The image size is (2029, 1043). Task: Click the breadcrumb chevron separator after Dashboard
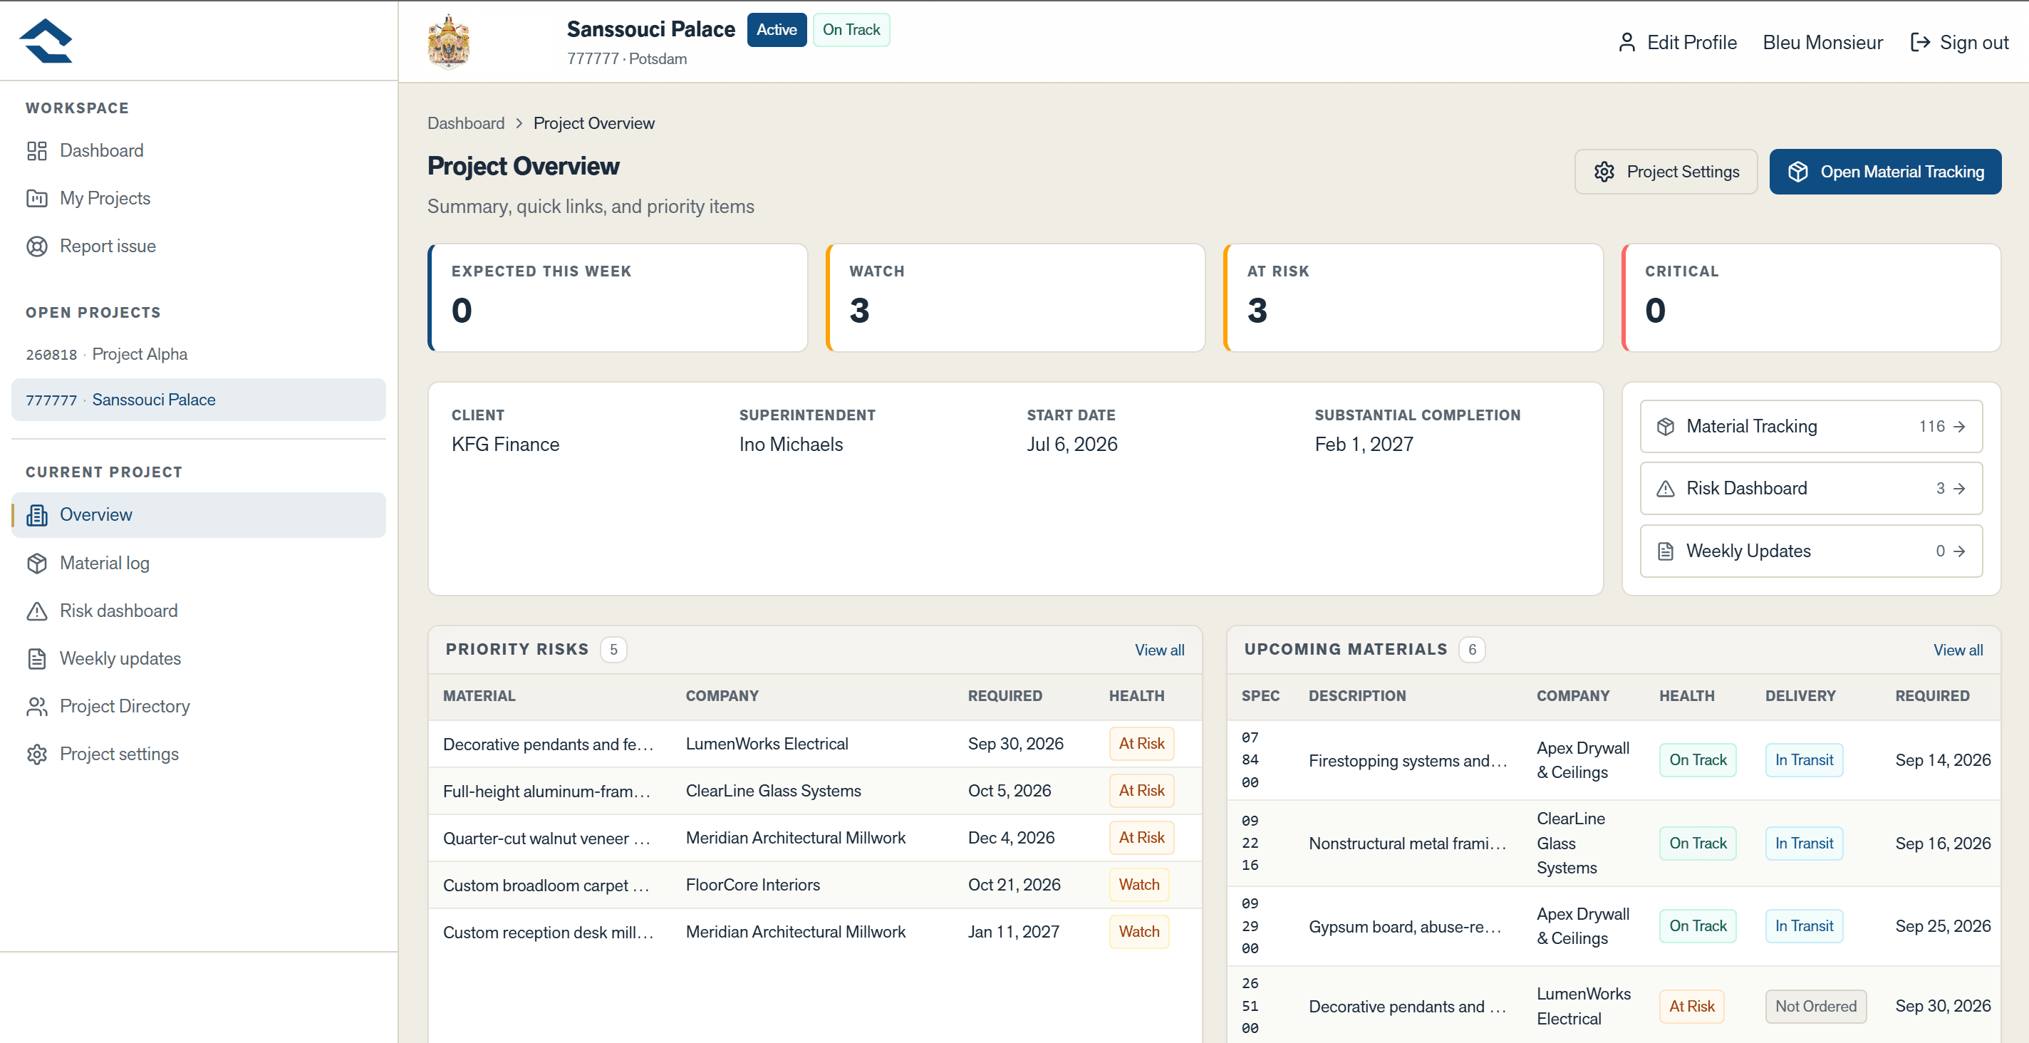519,124
